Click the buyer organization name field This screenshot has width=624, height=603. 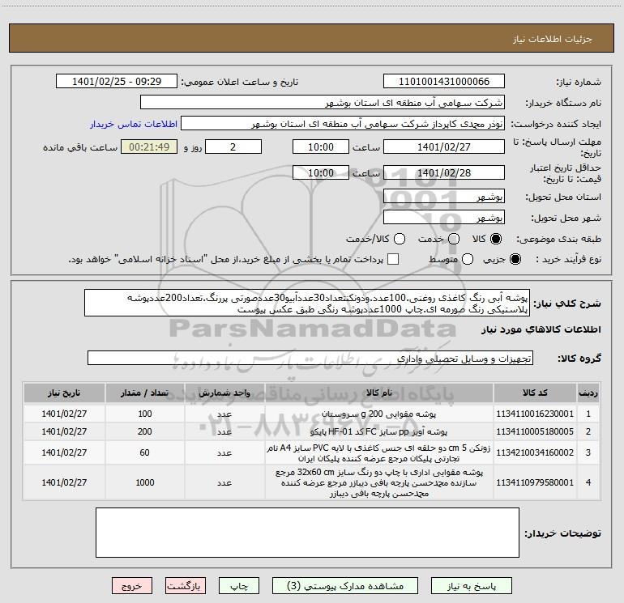pyautogui.click(x=323, y=102)
